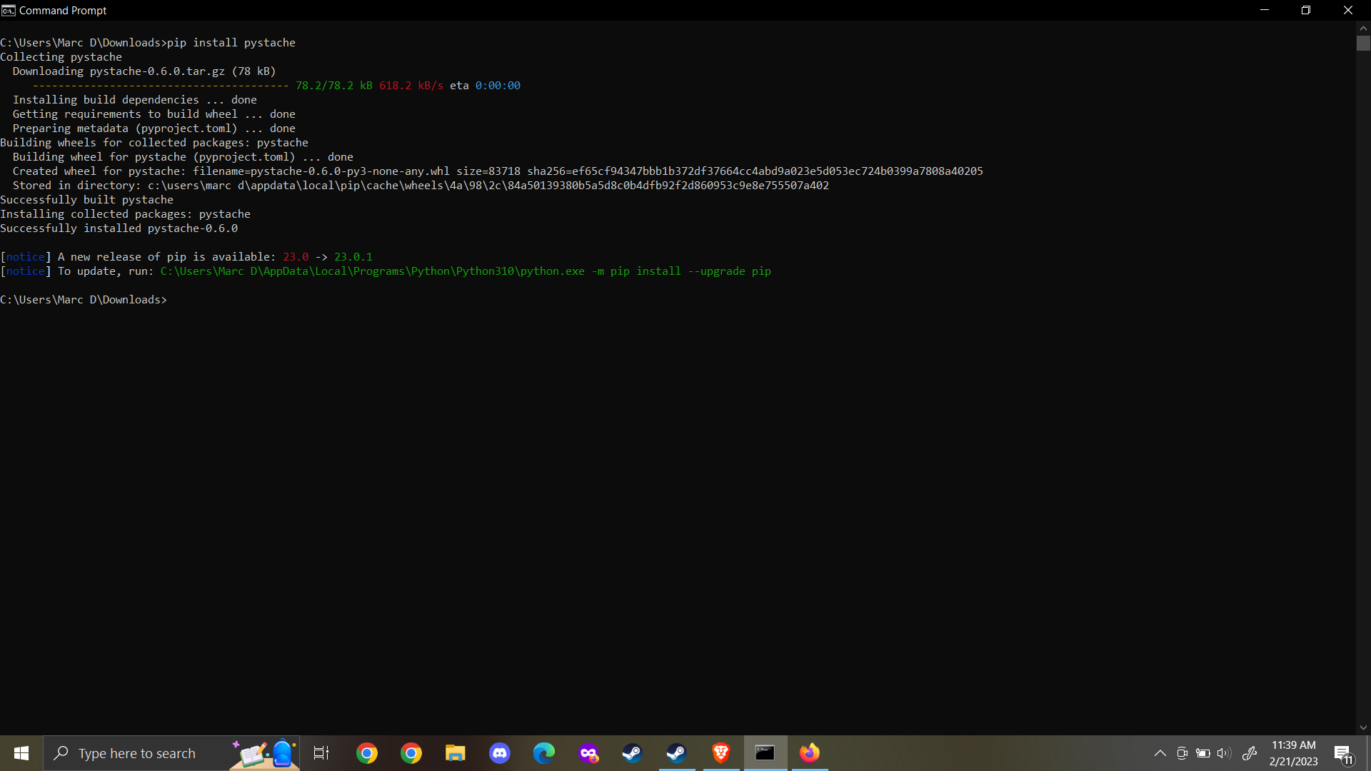Click the Task View taskbar icon
The image size is (1371, 771).
point(321,753)
